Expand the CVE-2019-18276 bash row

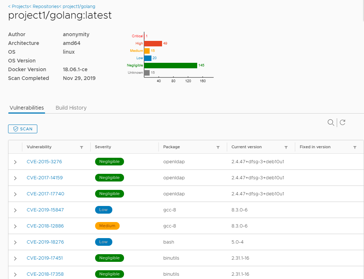(x=15, y=242)
